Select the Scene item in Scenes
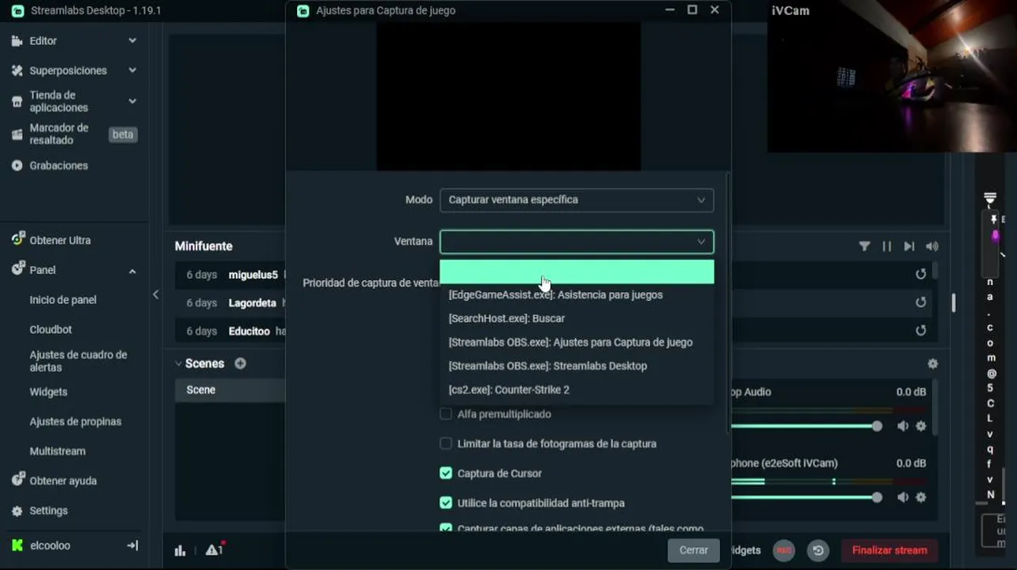 tap(230, 389)
